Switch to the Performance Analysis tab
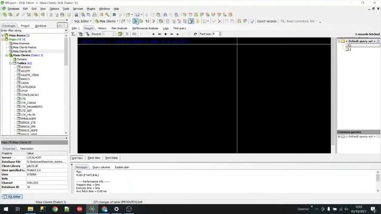The image size is (381, 214). tap(145, 29)
